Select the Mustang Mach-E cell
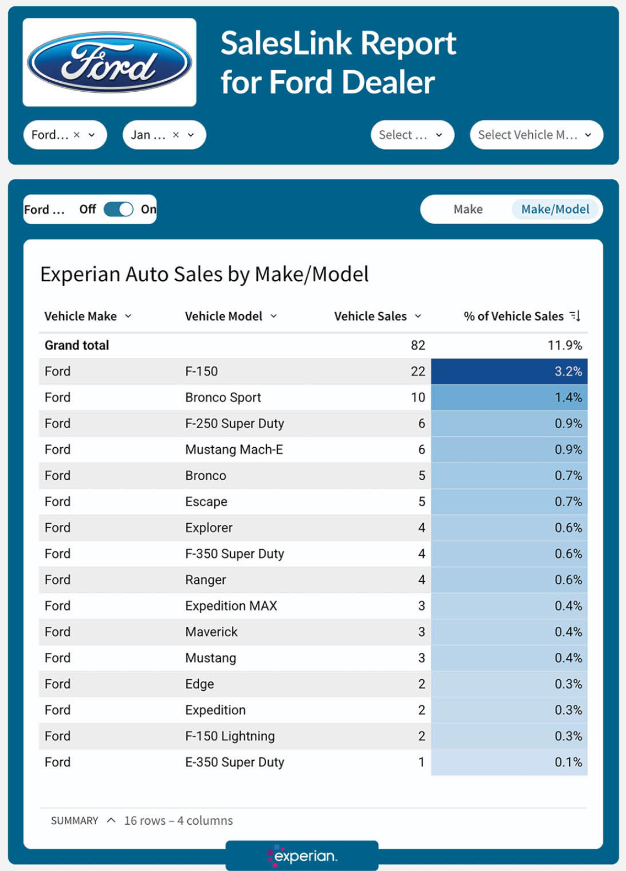 pos(234,450)
